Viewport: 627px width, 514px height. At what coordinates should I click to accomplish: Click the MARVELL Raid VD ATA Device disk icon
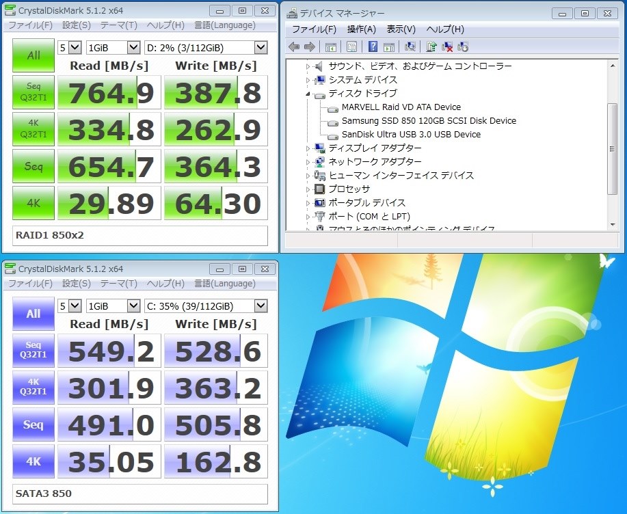pyautogui.click(x=333, y=108)
